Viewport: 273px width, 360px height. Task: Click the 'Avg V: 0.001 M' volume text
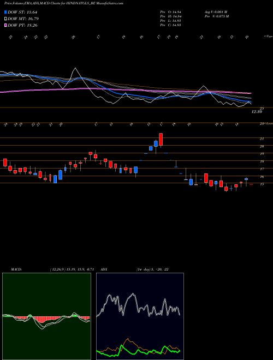[x=216, y=12]
